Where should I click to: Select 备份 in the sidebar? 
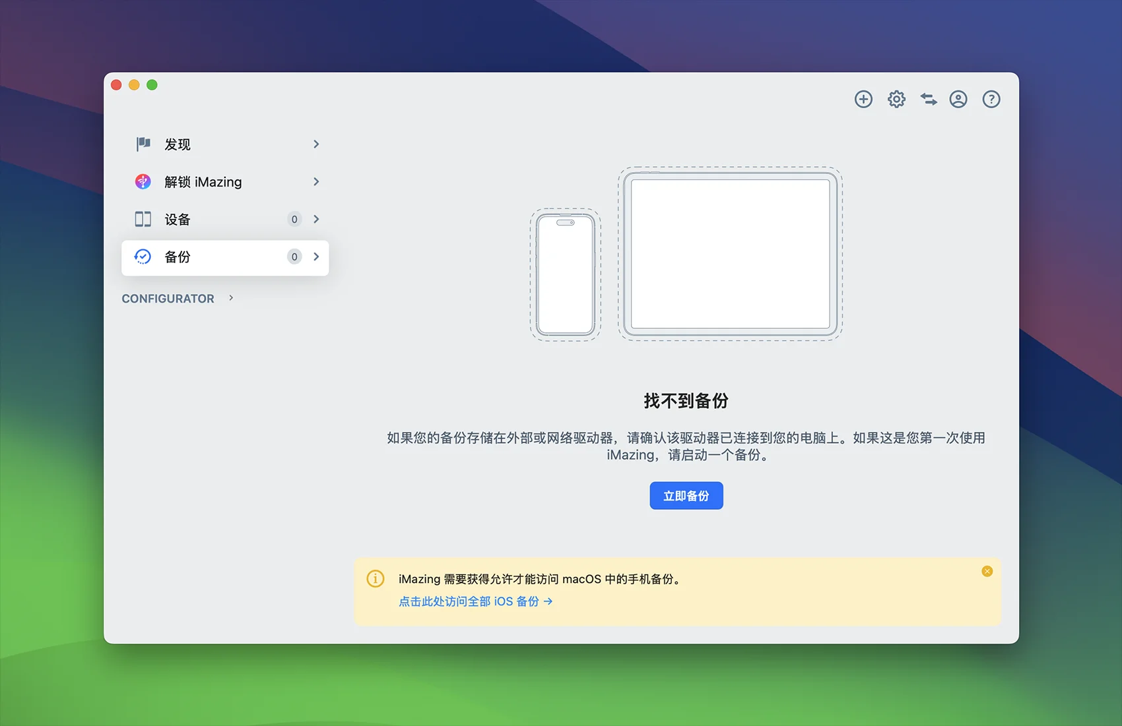coord(225,257)
